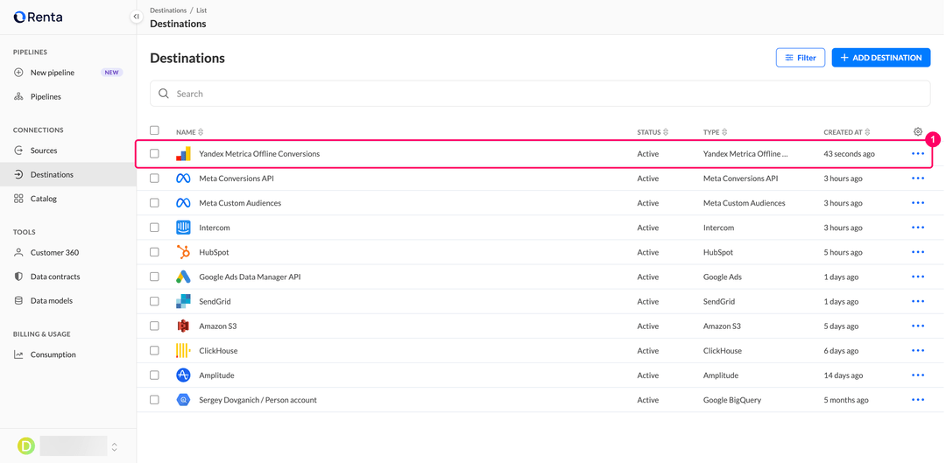This screenshot has width=946, height=463.
Task: Click Destinations breadcrumb link
Action: [x=168, y=11]
